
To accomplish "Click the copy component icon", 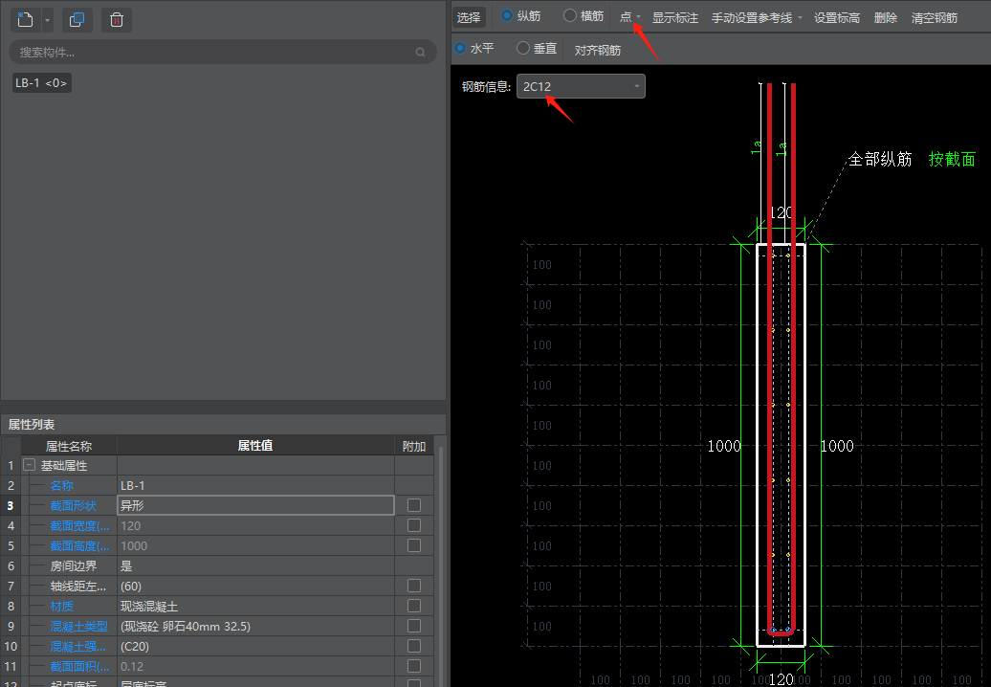I will [77, 19].
